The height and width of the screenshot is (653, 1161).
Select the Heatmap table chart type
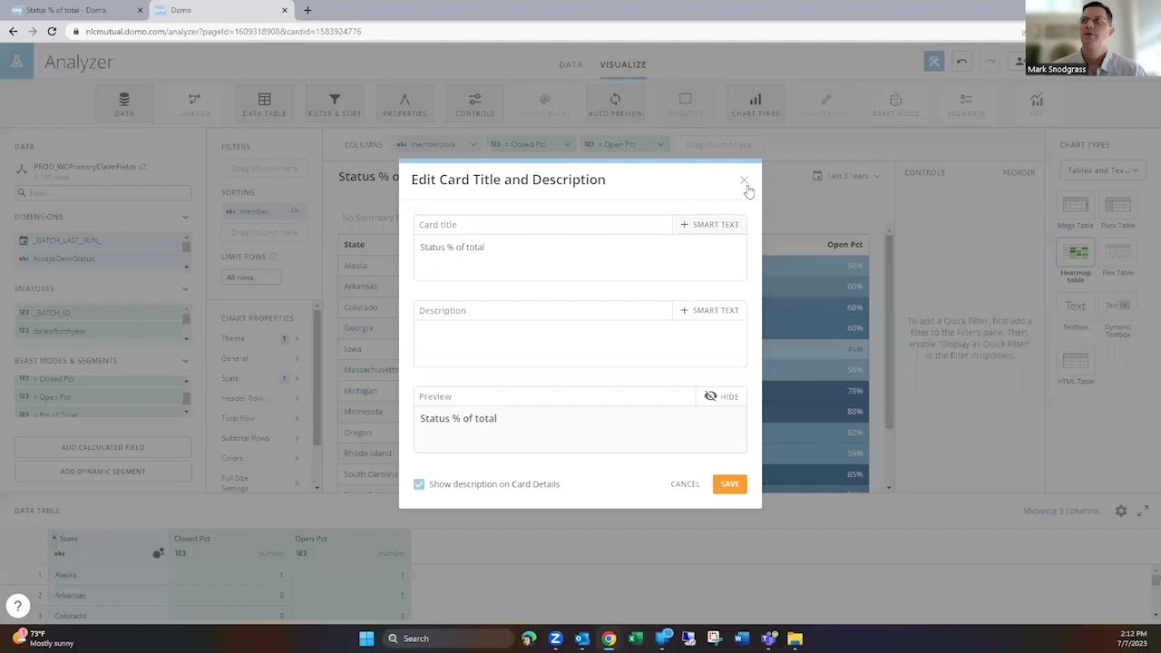coord(1075,261)
